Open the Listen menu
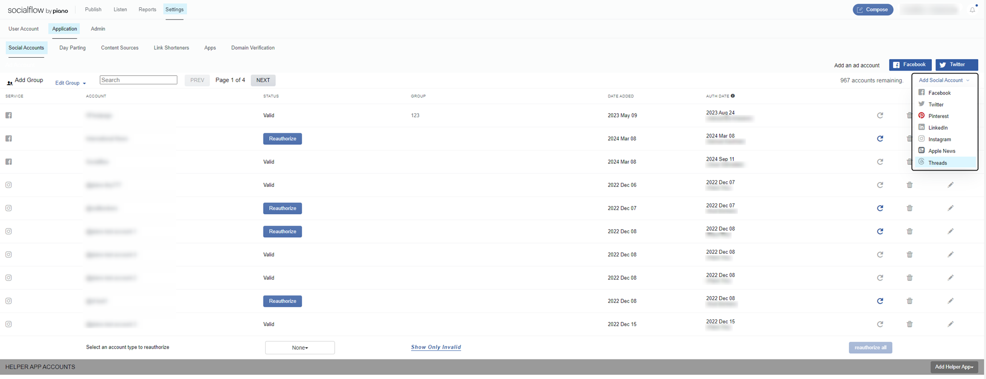Screen dimensions: 986x379 click(120, 9)
